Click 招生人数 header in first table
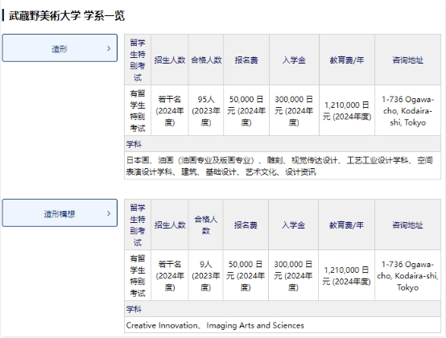The image size is (446, 338). (x=170, y=60)
